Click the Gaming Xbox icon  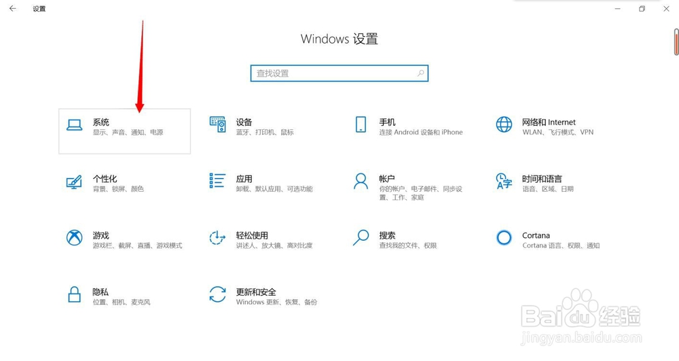(x=75, y=237)
